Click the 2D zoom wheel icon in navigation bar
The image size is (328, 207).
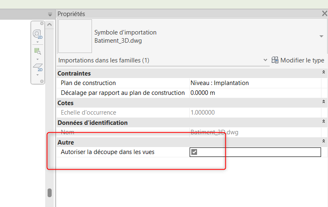click(x=37, y=34)
